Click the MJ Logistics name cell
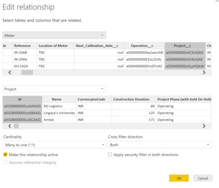Viewport: 219px width, 188px height. (59, 106)
